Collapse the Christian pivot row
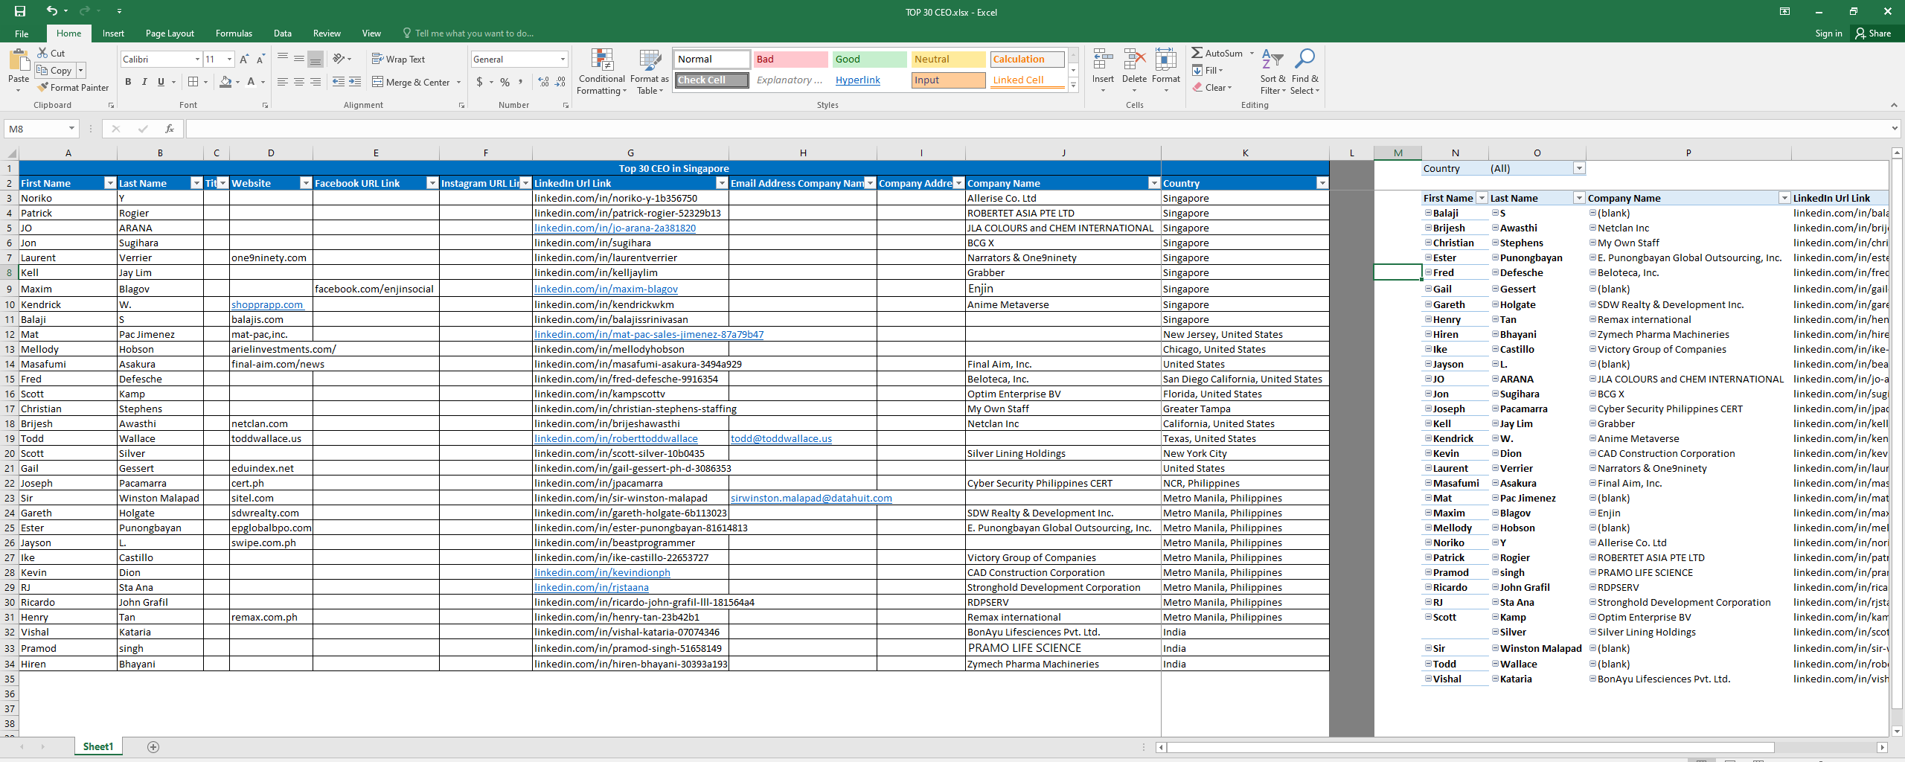The height and width of the screenshot is (762, 1905). pyautogui.click(x=1428, y=243)
